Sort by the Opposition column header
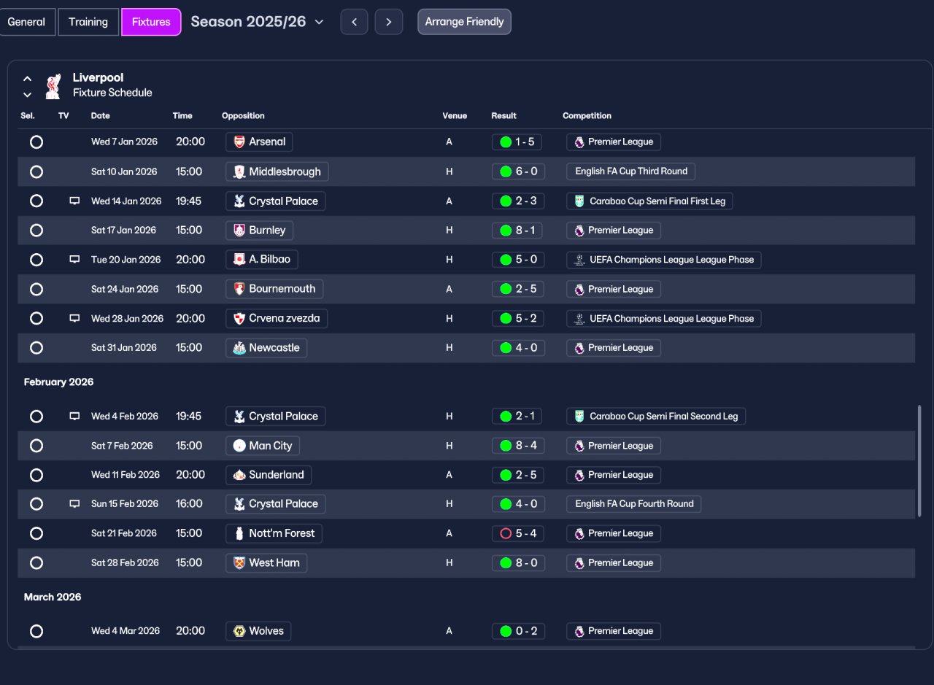Viewport: 934px width, 685px height. 243,116
